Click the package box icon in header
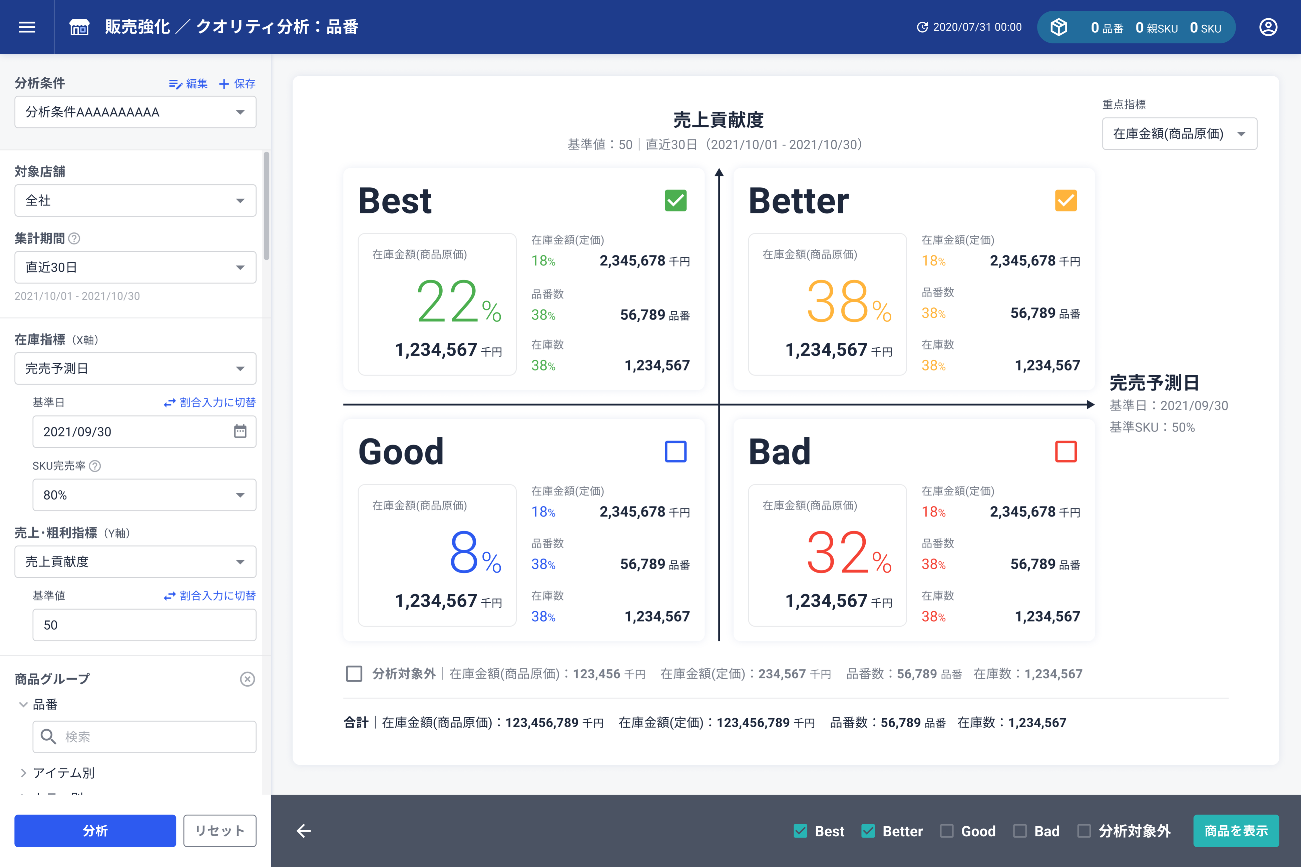The width and height of the screenshot is (1301, 867). 1058,27
